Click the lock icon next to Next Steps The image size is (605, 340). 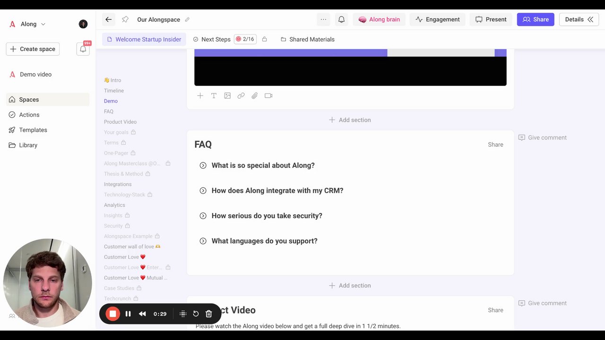coord(264,39)
